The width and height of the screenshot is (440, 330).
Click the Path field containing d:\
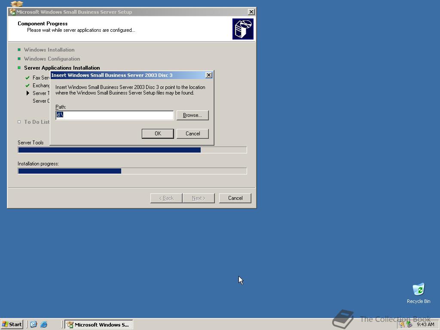(x=114, y=115)
